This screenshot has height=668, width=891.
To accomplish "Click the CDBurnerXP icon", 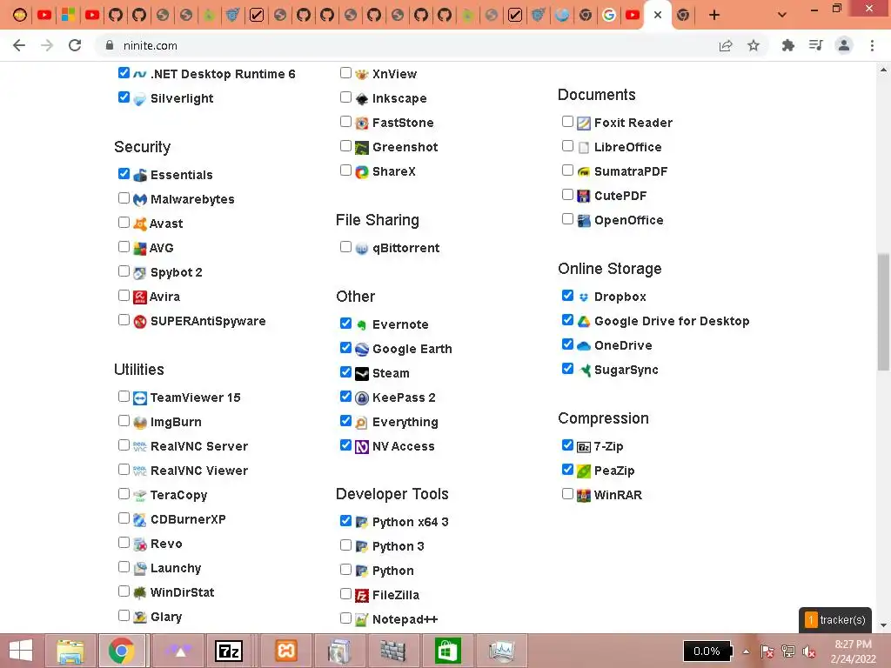I will 140,519.
